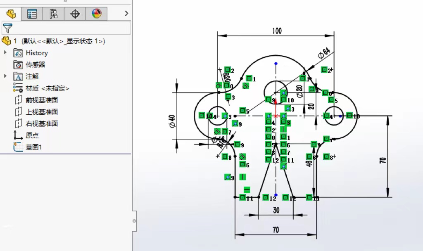Open the DisplayManager color ball tab
Viewport: 423px width, 251px height.
[x=96, y=14]
